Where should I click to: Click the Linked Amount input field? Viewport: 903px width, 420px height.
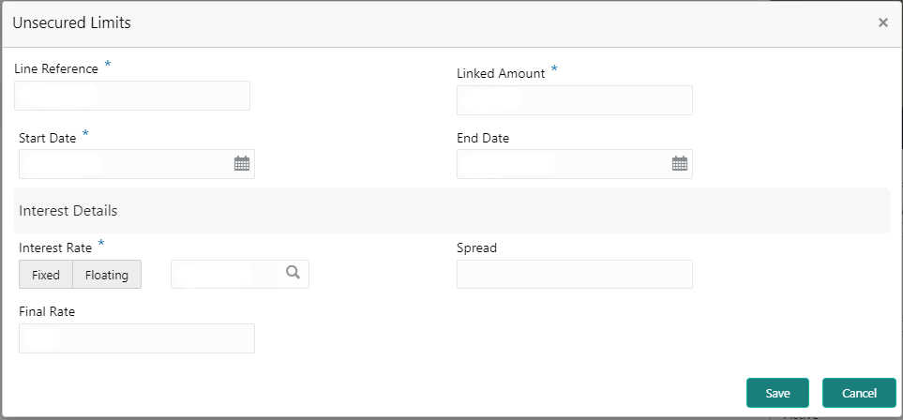[574, 100]
